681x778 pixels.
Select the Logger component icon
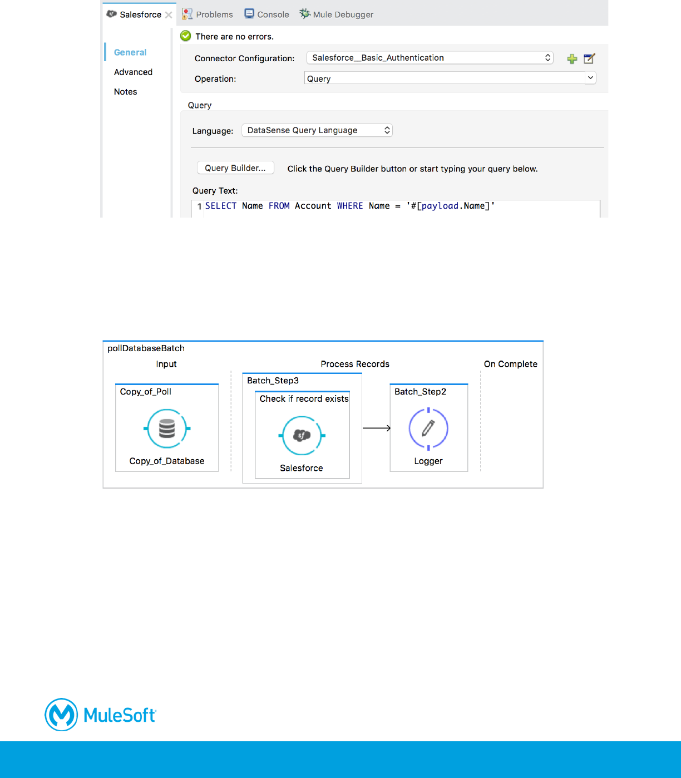(x=428, y=429)
